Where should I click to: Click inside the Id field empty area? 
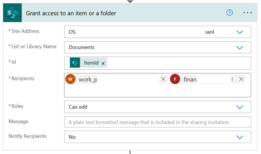click(x=178, y=63)
